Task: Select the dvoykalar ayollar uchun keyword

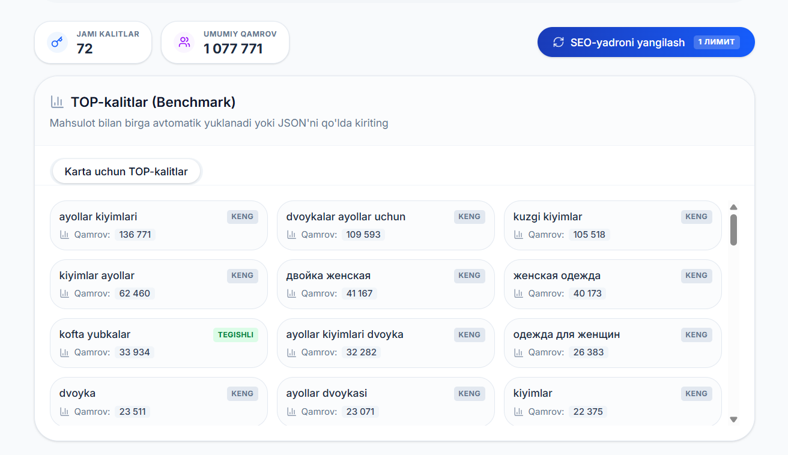Action: pyautogui.click(x=386, y=225)
